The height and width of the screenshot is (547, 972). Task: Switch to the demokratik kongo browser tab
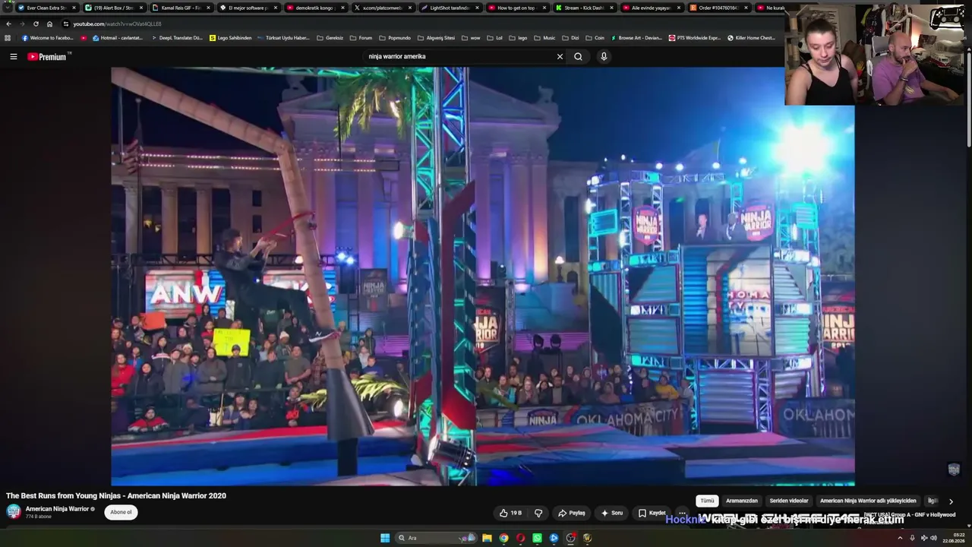pyautogui.click(x=314, y=8)
